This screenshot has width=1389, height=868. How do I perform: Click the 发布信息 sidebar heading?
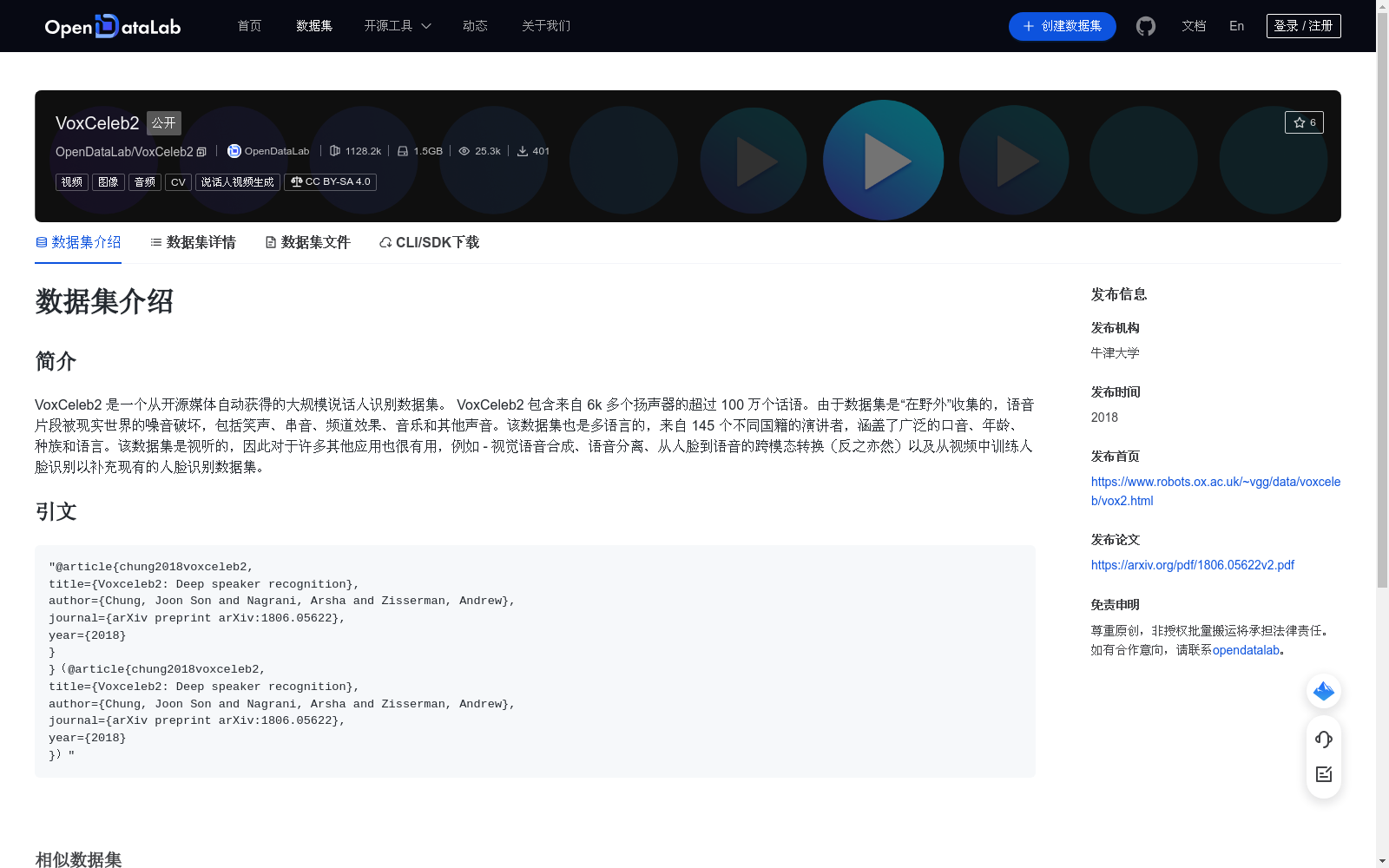[1119, 295]
